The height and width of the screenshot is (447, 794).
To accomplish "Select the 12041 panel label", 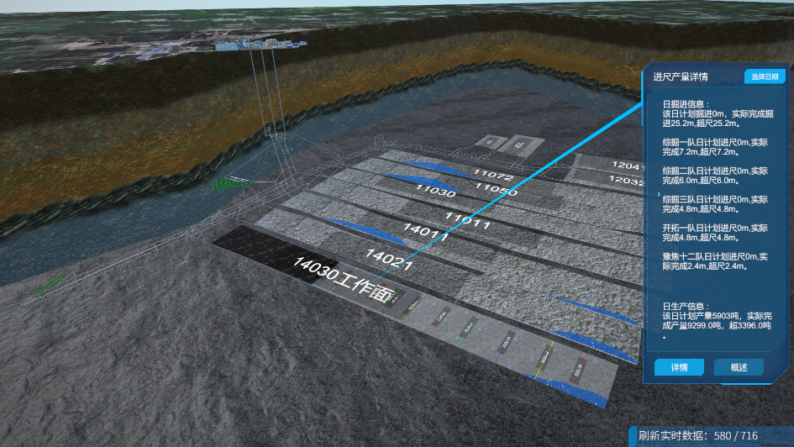I will coord(628,165).
